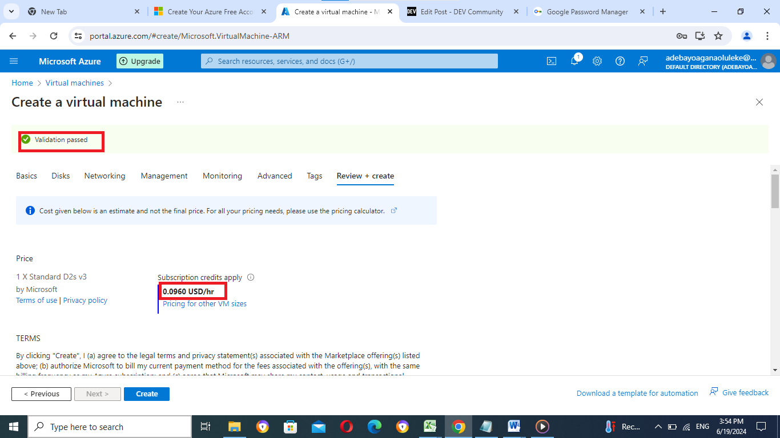Click the Azure search resources box
Image resolution: width=780 pixels, height=438 pixels.
(x=349, y=61)
